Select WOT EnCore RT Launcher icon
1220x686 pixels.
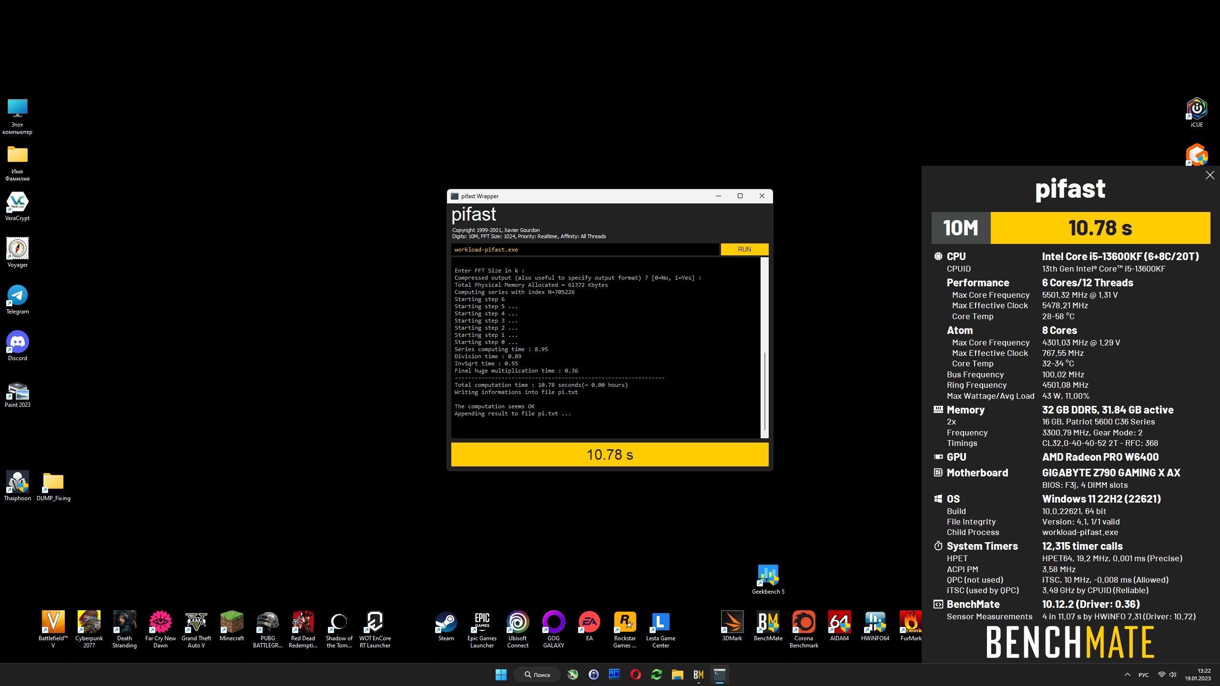pyautogui.click(x=375, y=630)
